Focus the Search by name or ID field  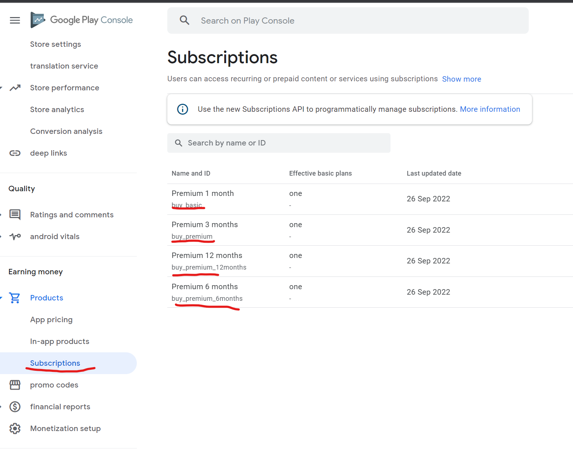[279, 143]
